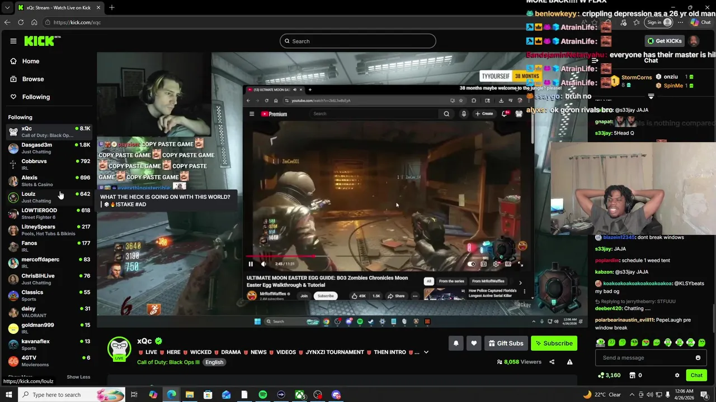The width and height of the screenshot is (716, 402).
Task: Open Windows Start menu
Action: coord(8,395)
